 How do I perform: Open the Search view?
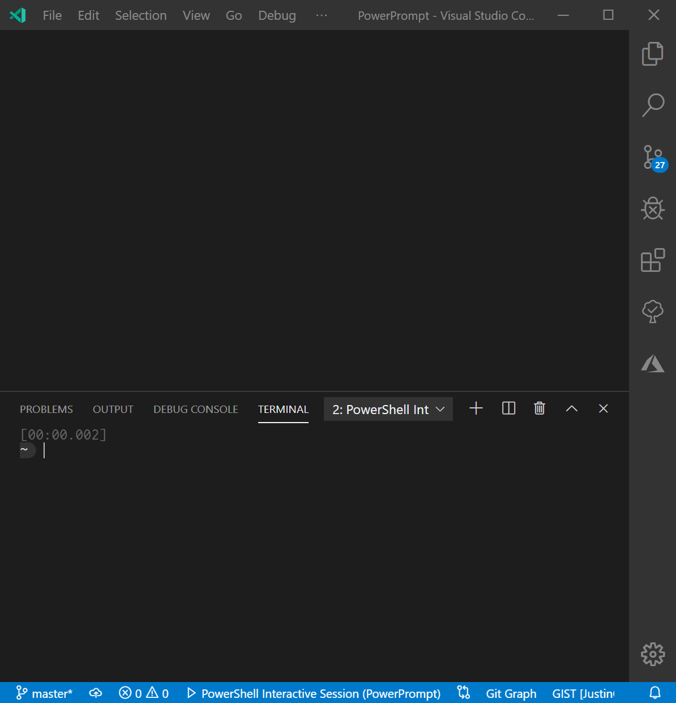pos(653,105)
